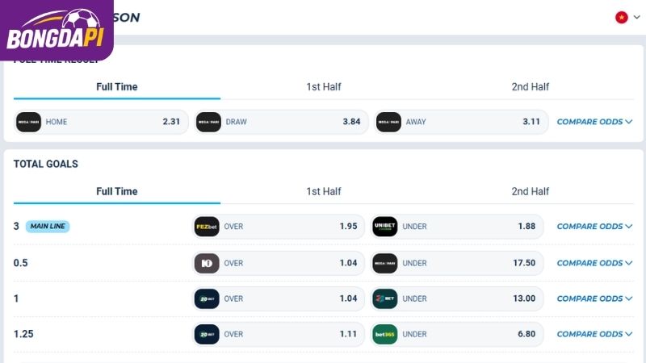
Task: Click the 10bet icon on 0.5 line
Action: coord(207,263)
